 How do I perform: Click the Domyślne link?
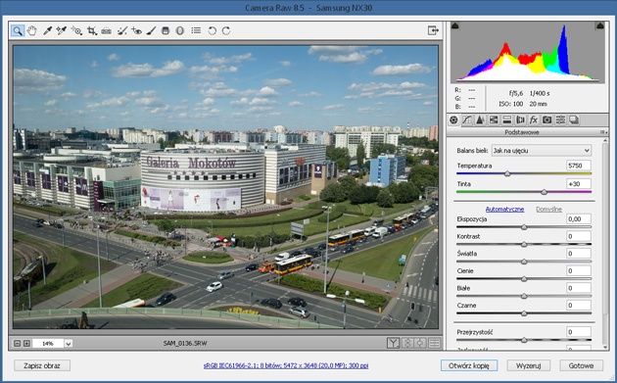[x=548, y=209]
